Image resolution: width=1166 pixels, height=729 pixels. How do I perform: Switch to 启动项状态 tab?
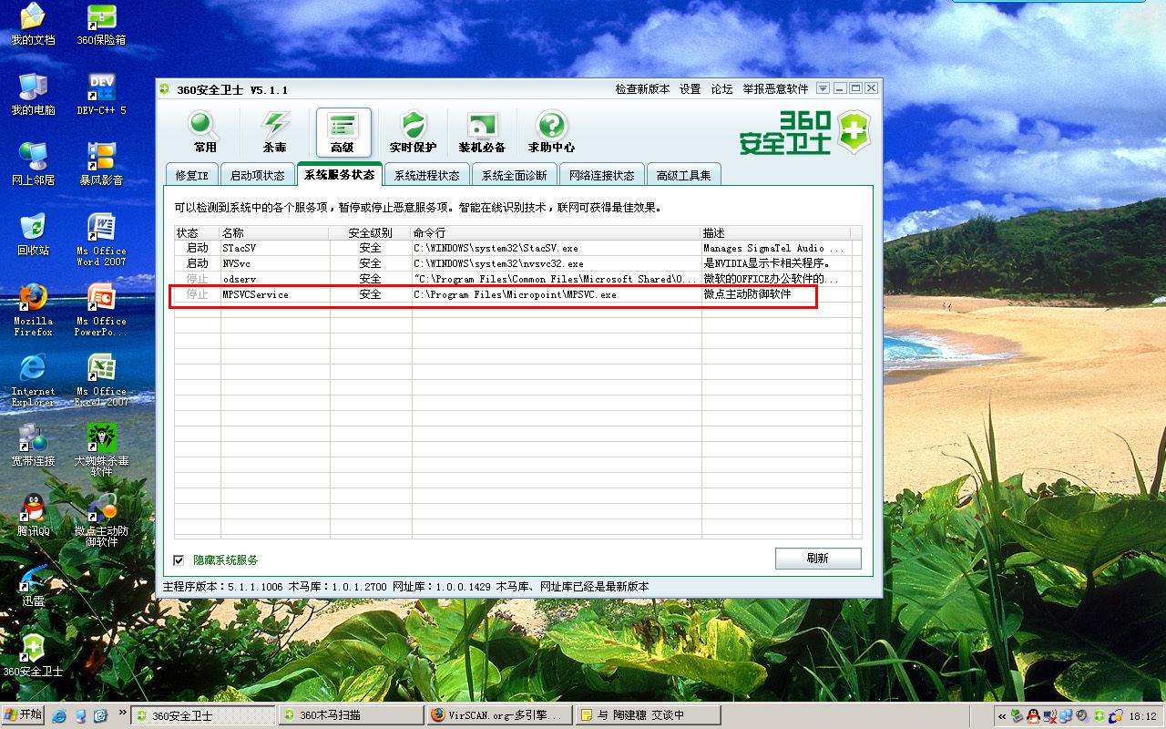point(258,175)
